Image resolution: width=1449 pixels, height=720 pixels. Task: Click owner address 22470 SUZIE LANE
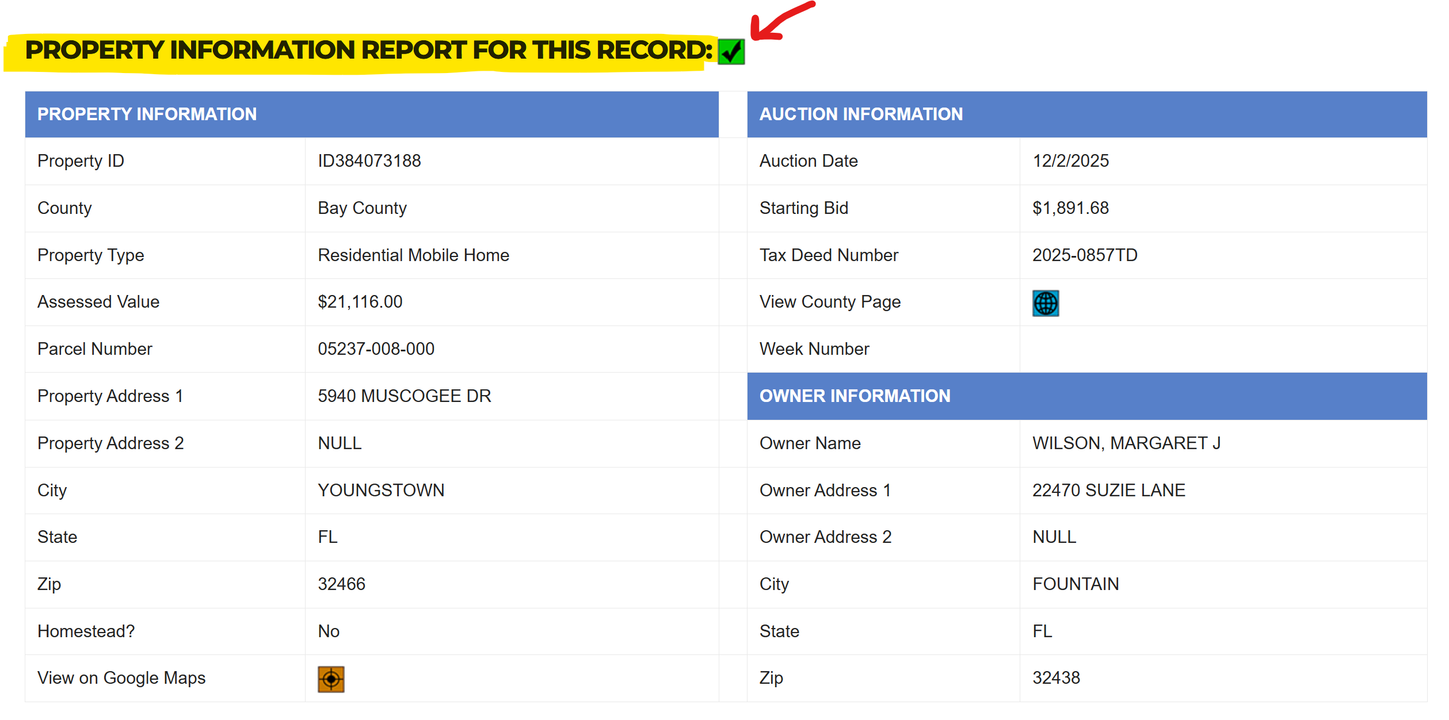(1108, 491)
